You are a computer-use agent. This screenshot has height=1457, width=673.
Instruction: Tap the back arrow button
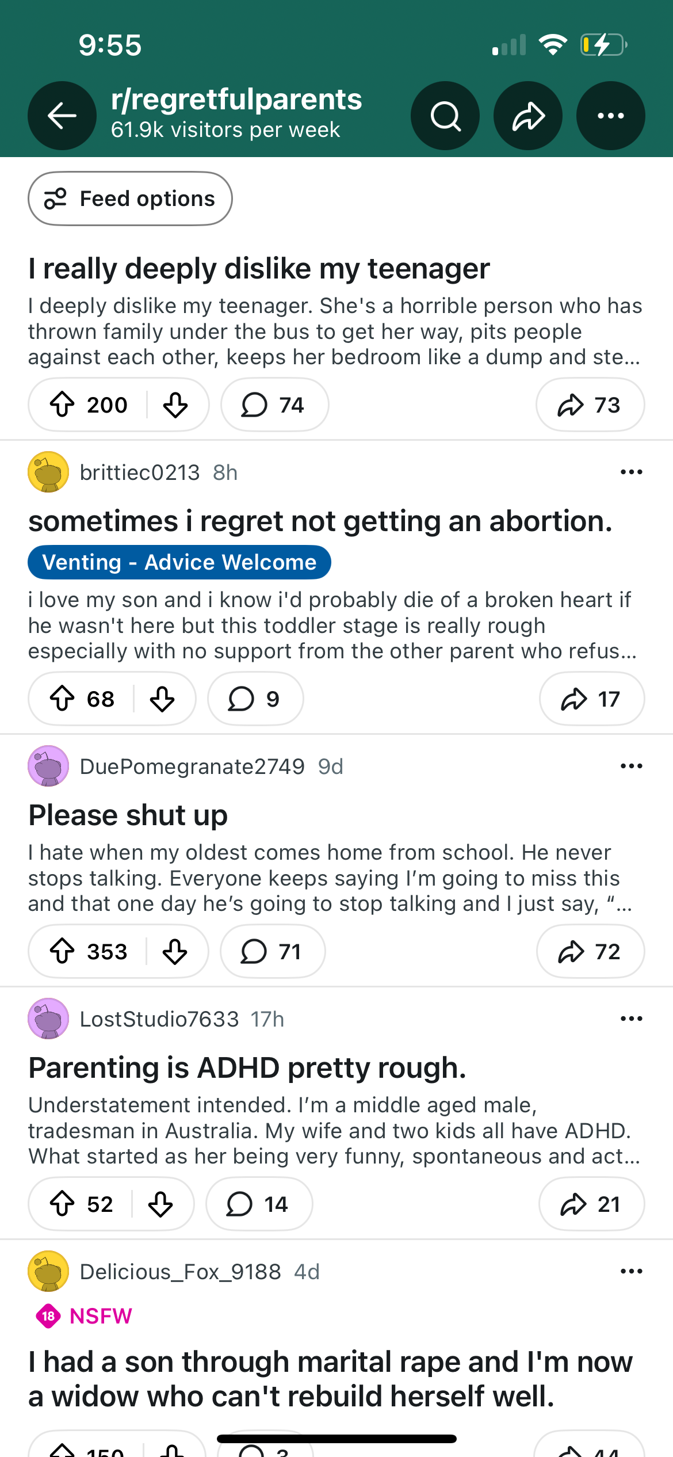(62, 116)
